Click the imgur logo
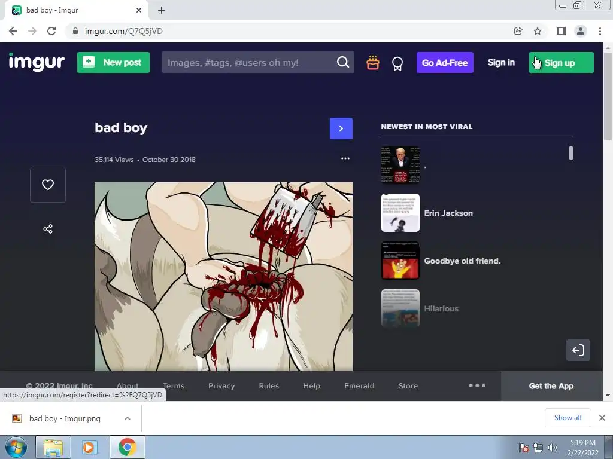 pos(37,62)
